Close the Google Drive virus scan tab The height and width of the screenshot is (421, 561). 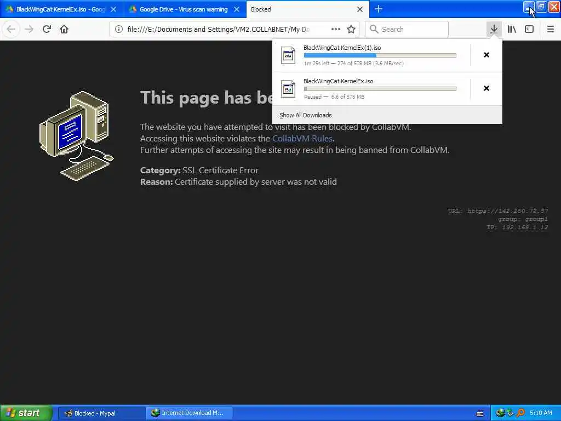pos(237,9)
